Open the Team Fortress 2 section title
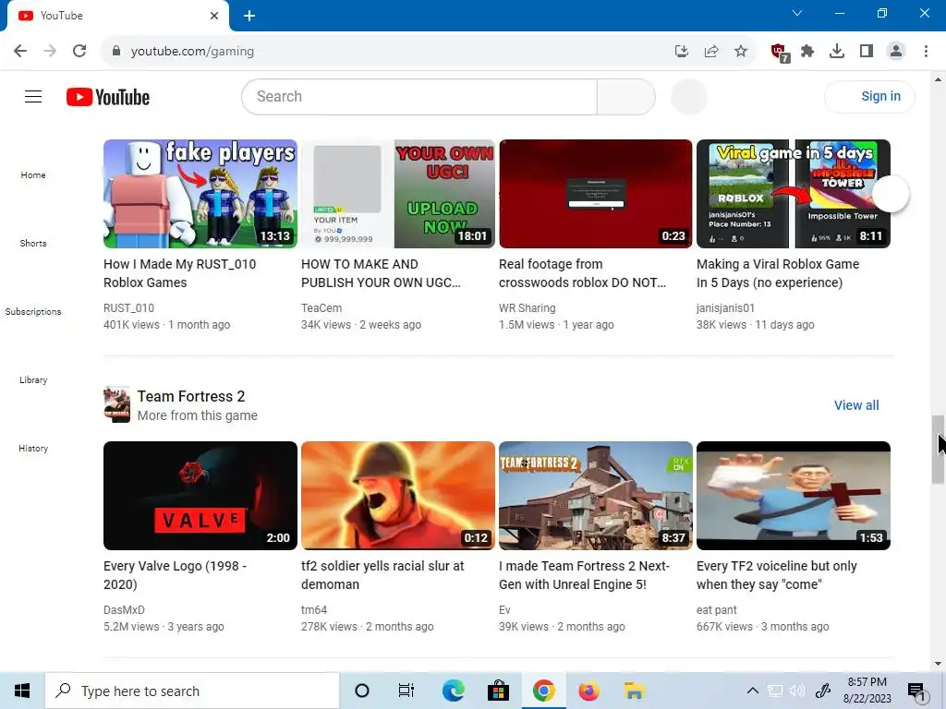 point(190,396)
